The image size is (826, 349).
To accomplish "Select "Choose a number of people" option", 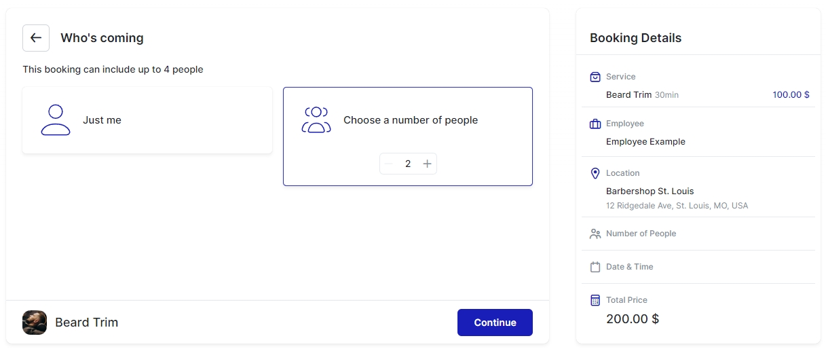I will (x=411, y=120).
